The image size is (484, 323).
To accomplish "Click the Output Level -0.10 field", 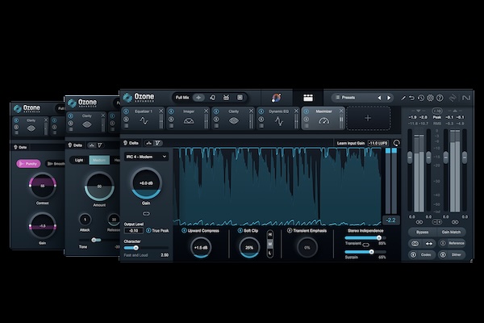I will click(134, 231).
